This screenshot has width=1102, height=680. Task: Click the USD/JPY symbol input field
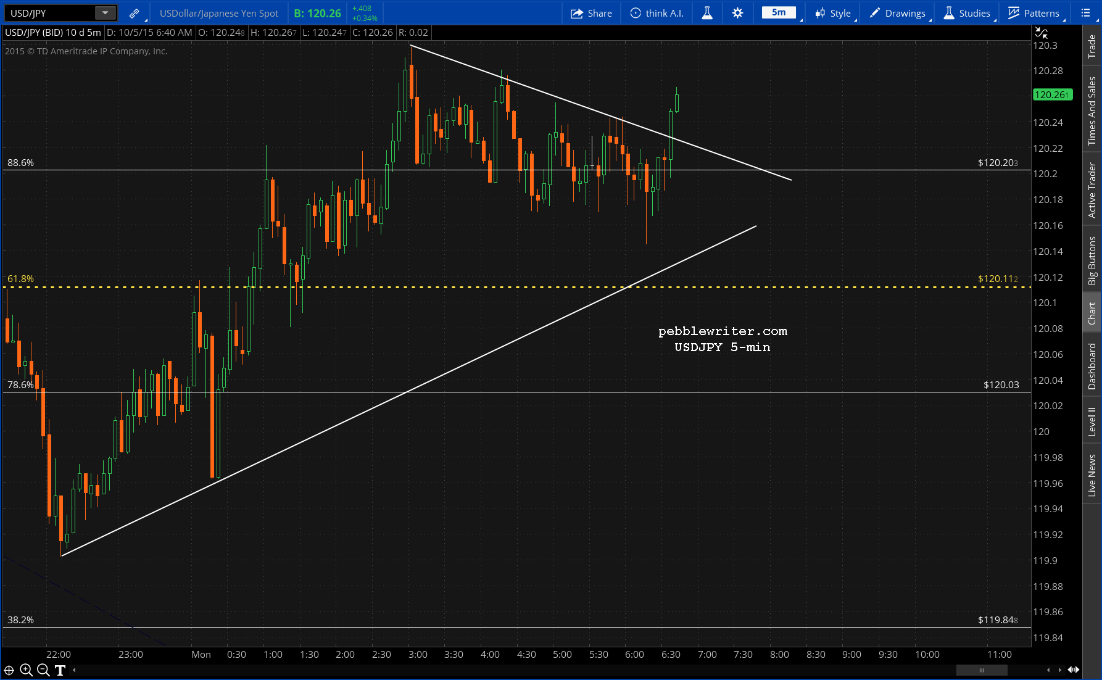click(50, 13)
